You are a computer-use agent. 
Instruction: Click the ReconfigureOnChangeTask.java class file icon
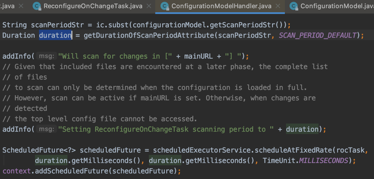(37, 6)
